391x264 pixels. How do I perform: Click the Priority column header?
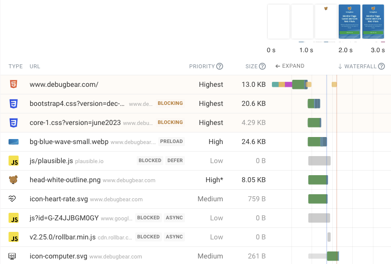(x=202, y=66)
